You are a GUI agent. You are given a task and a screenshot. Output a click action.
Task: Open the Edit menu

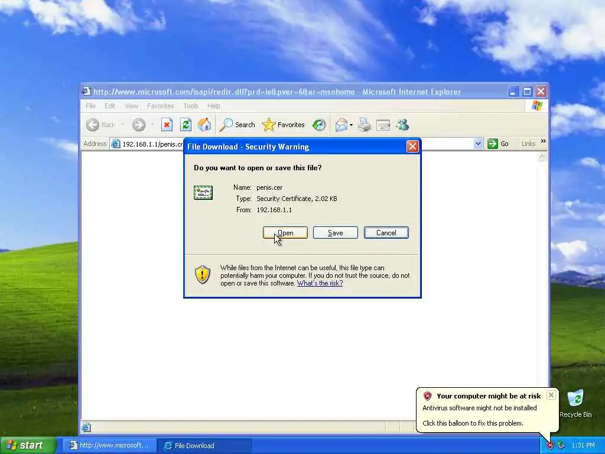(109, 106)
